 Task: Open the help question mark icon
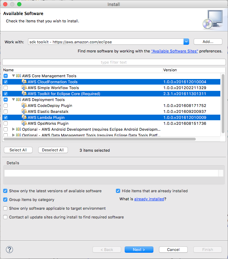coord(9,250)
